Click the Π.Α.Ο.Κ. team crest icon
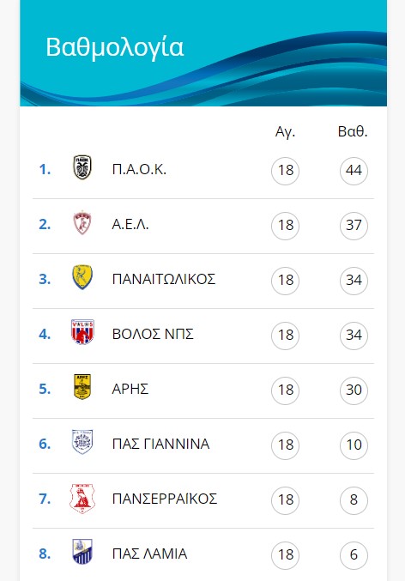The image size is (405, 581). point(82,167)
